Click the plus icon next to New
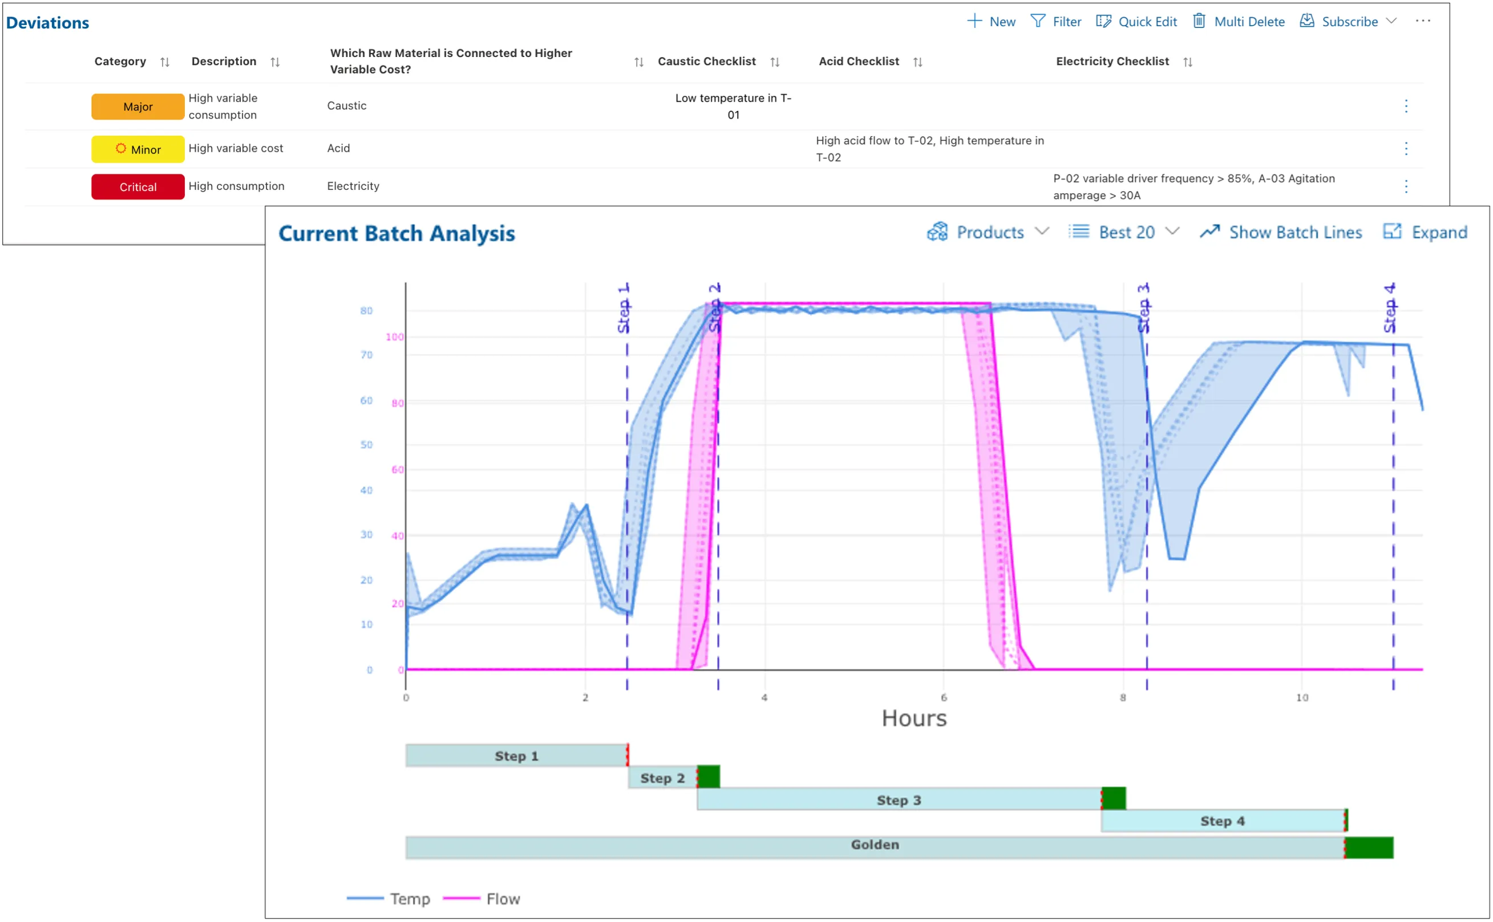Image resolution: width=1493 pixels, height=922 pixels. [975, 21]
